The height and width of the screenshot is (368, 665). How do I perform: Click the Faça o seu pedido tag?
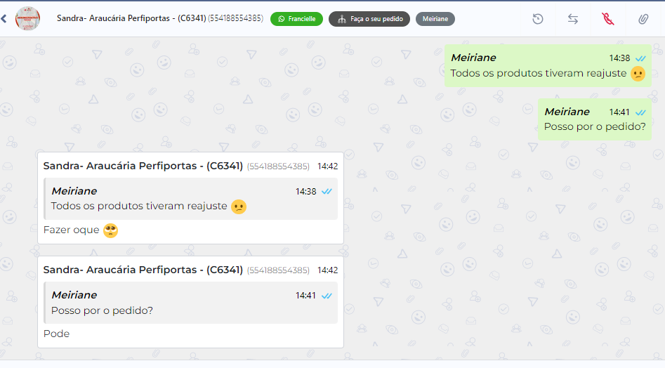369,19
